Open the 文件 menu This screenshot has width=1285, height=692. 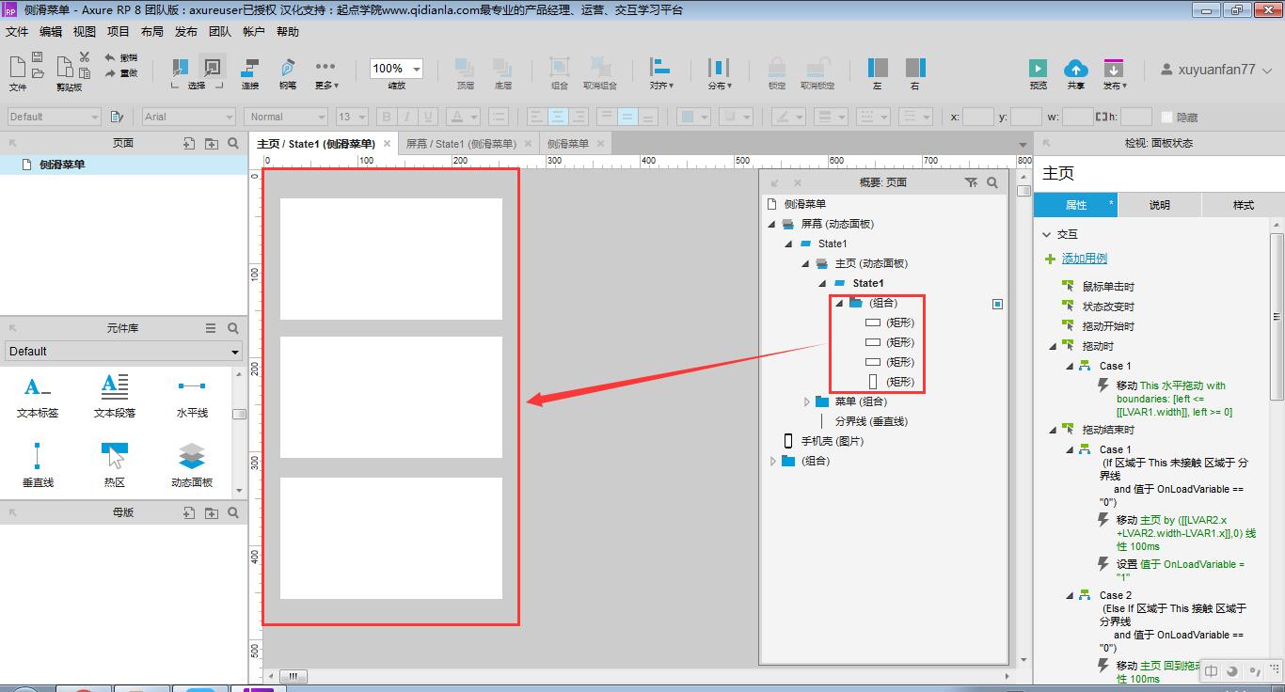[17, 32]
